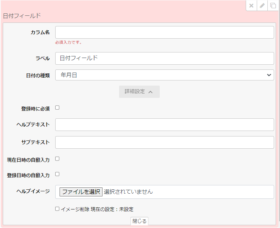
Task: Click the pencil edit icon
Action: pos(262,6)
